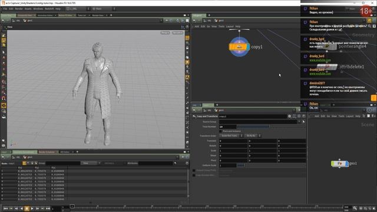Toggle the Create Output Groups checkbox
The width and height of the screenshot is (377, 212).
click(x=194, y=170)
